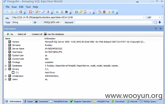The width and height of the screenshot is (165, 104).
Task: Uncheck the Users checkbox
Action: click(x=10, y=79)
